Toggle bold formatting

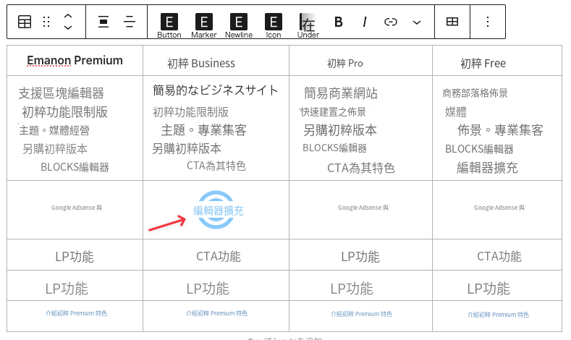coord(338,22)
